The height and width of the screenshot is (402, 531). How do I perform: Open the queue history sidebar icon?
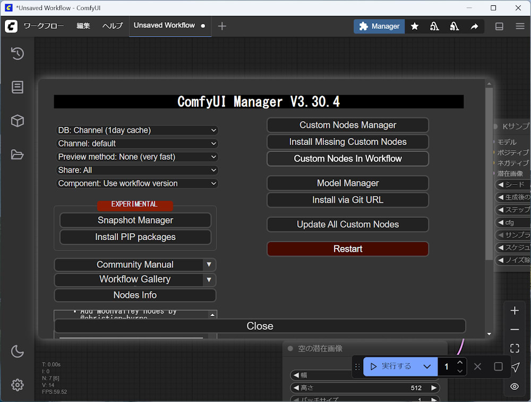coord(18,54)
